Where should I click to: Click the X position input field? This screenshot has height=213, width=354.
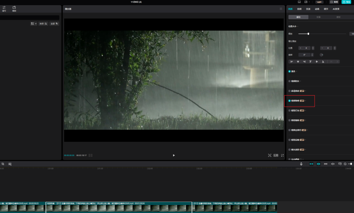point(304,48)
